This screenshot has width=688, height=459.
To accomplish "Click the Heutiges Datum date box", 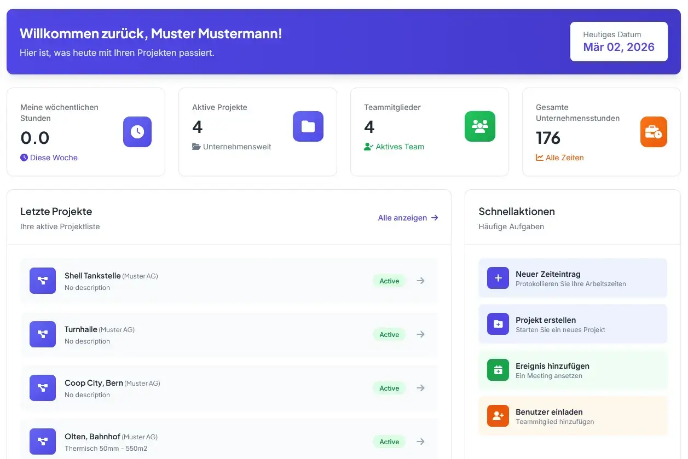I will (618, 42).
